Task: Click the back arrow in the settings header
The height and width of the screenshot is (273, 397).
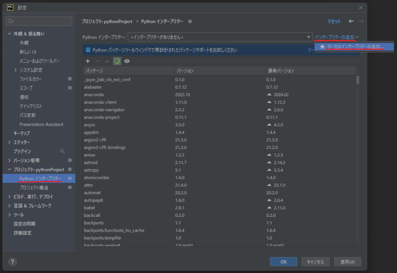Action: point(351,20)
